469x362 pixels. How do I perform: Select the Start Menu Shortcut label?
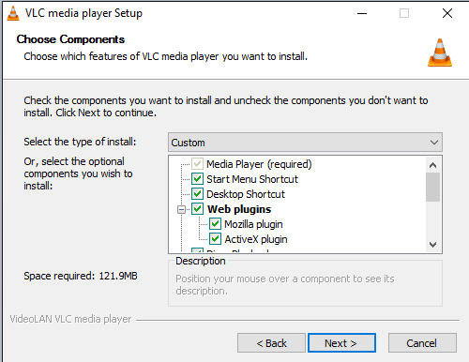coord(252,179)
